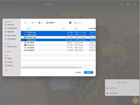140x105 pixels.
Task: Click the Video1.mp4 file thumbnail icon
Action: [25, 40]
